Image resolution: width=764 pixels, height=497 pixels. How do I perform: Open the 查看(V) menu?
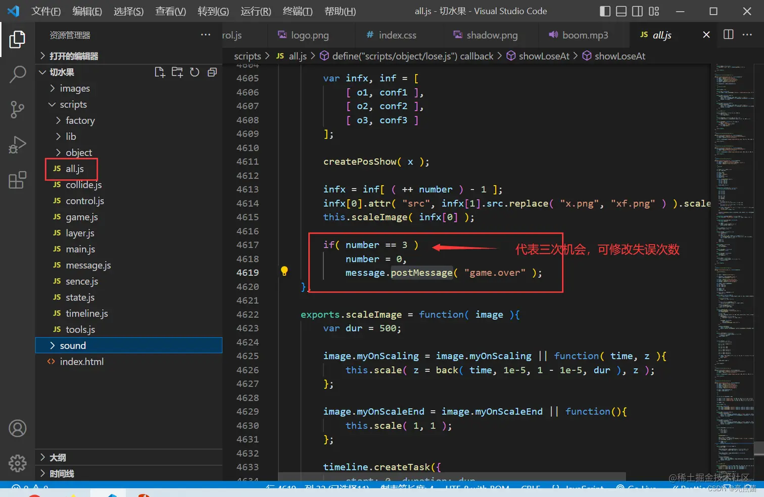click(x=170, y=11)
